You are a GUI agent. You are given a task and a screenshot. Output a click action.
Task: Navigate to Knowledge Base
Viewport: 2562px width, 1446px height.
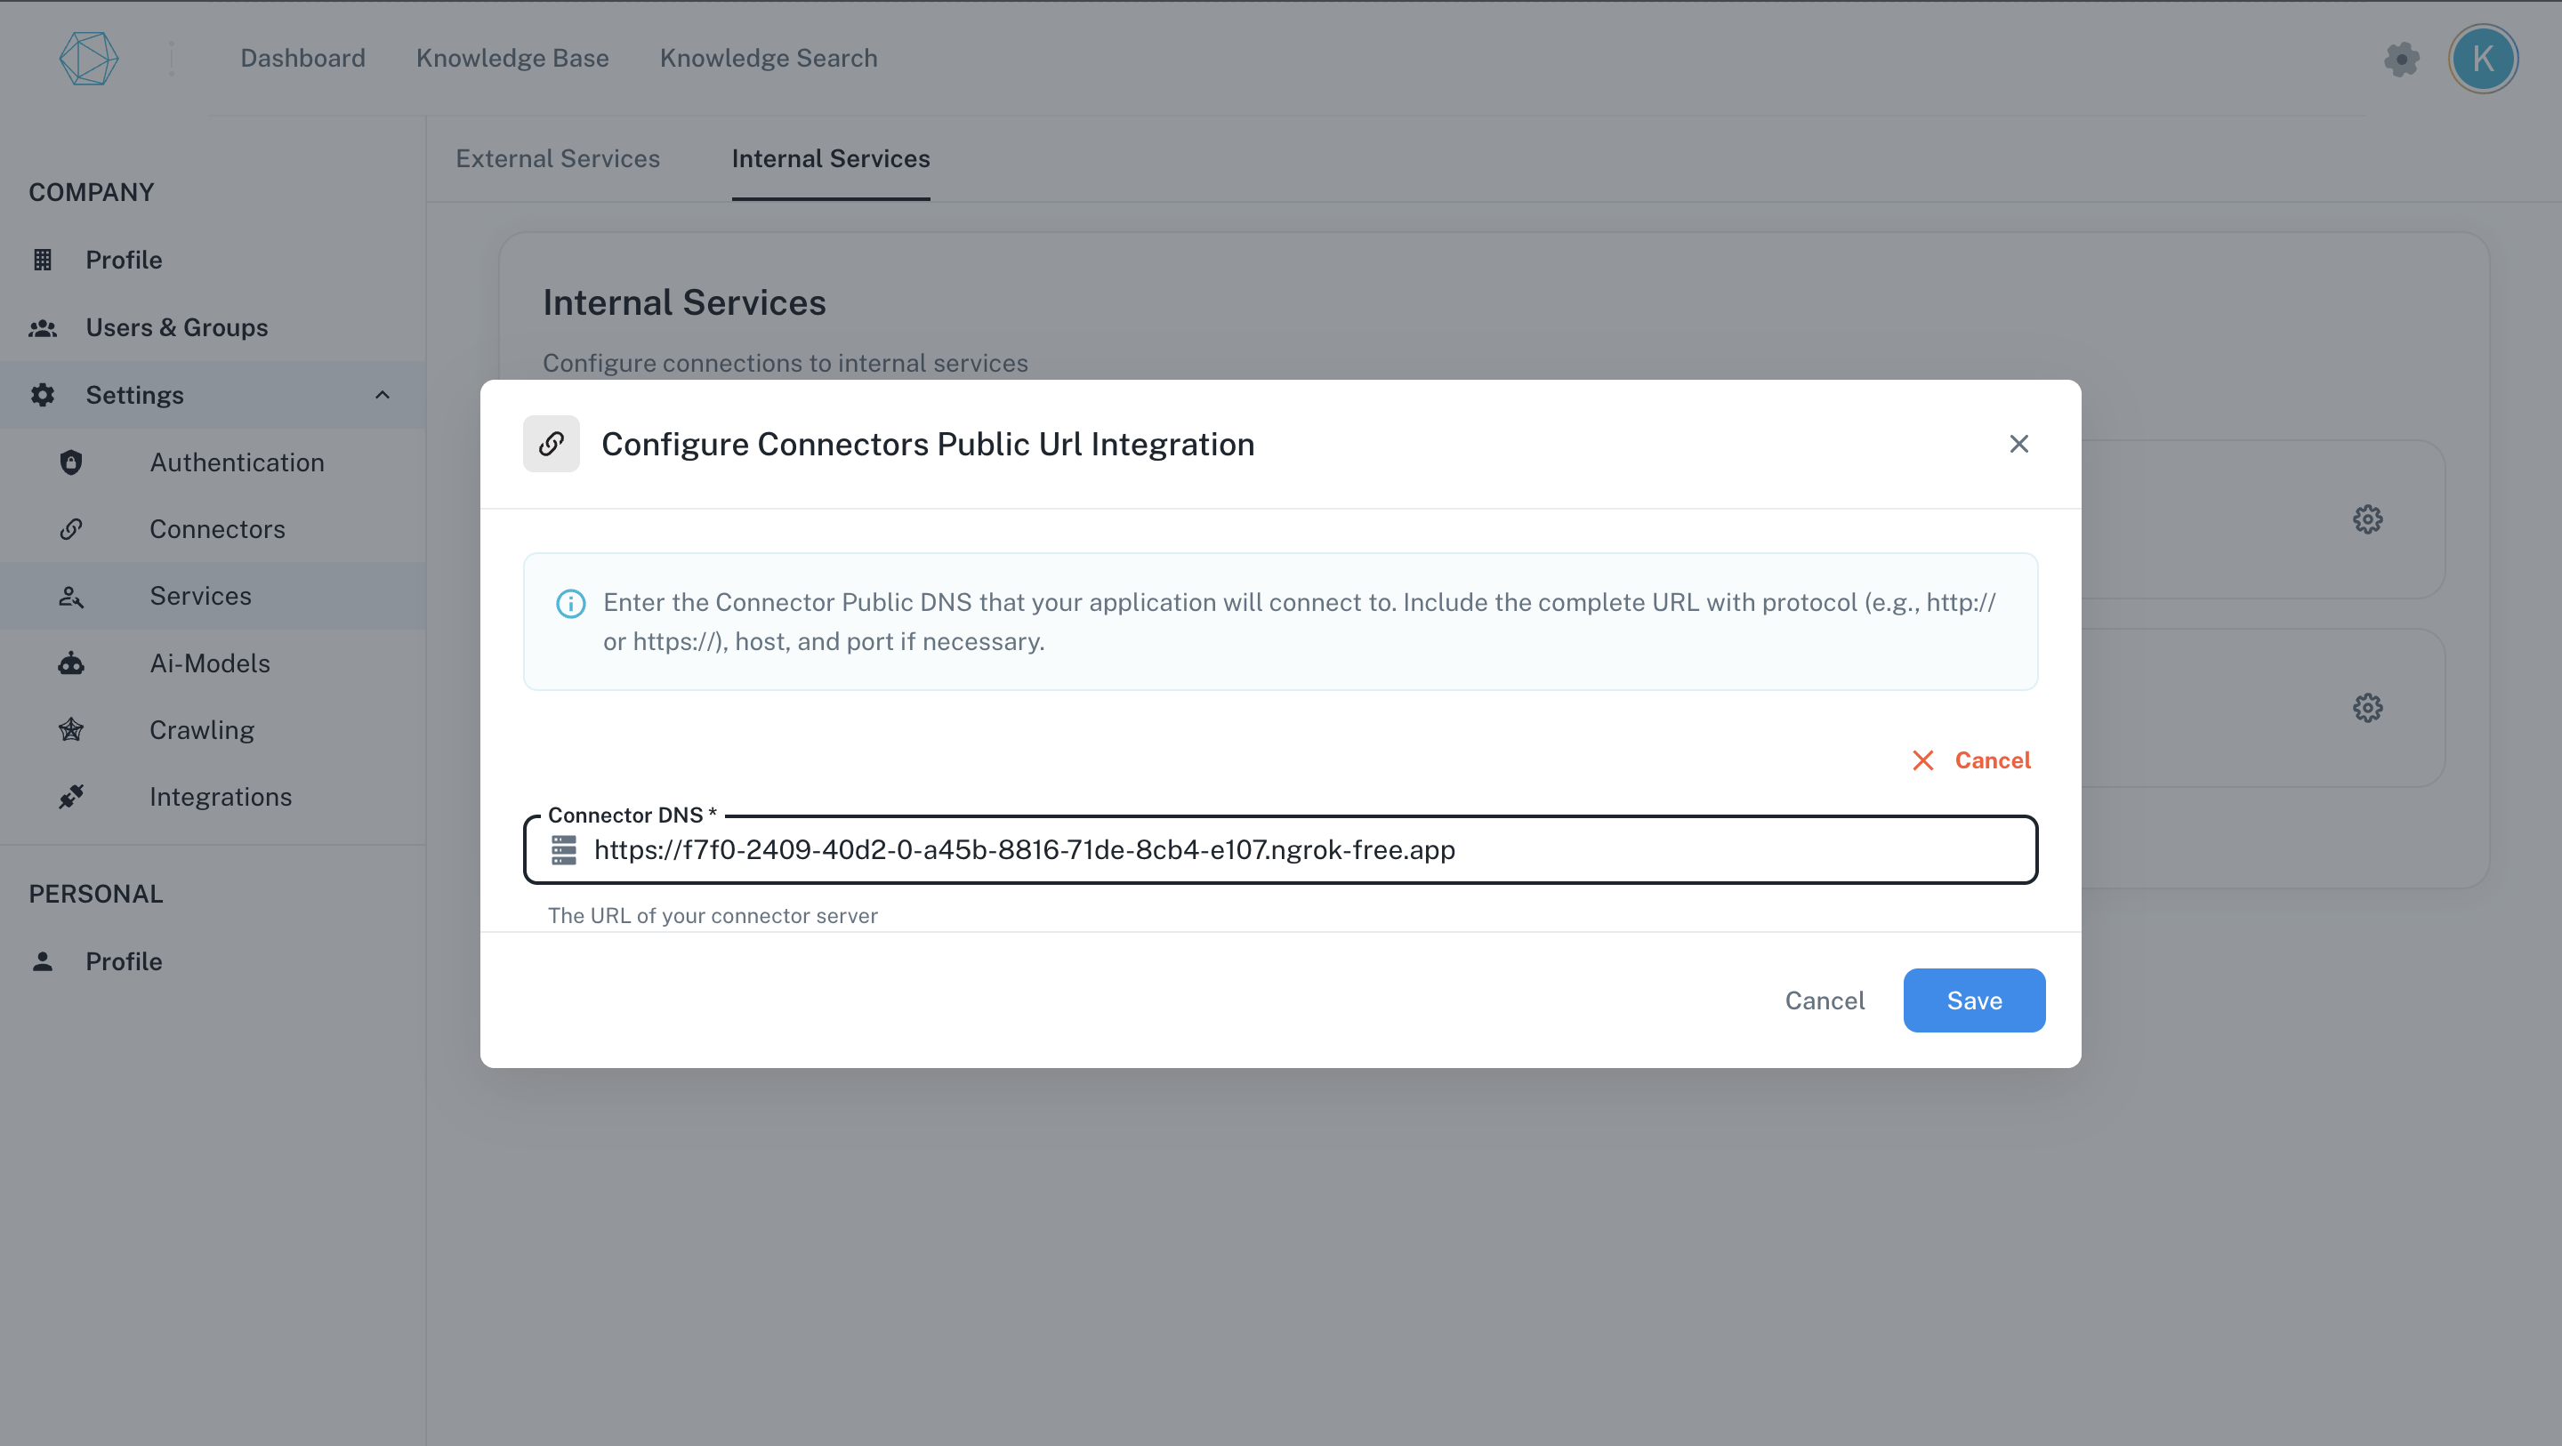pos(512,58)
